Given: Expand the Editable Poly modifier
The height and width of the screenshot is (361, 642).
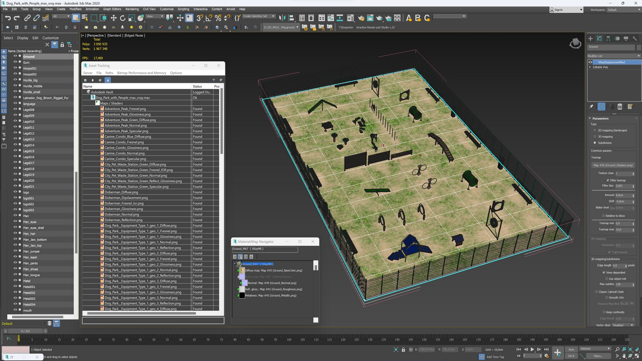Looking at the screenshot, I should tap(590, 67).
